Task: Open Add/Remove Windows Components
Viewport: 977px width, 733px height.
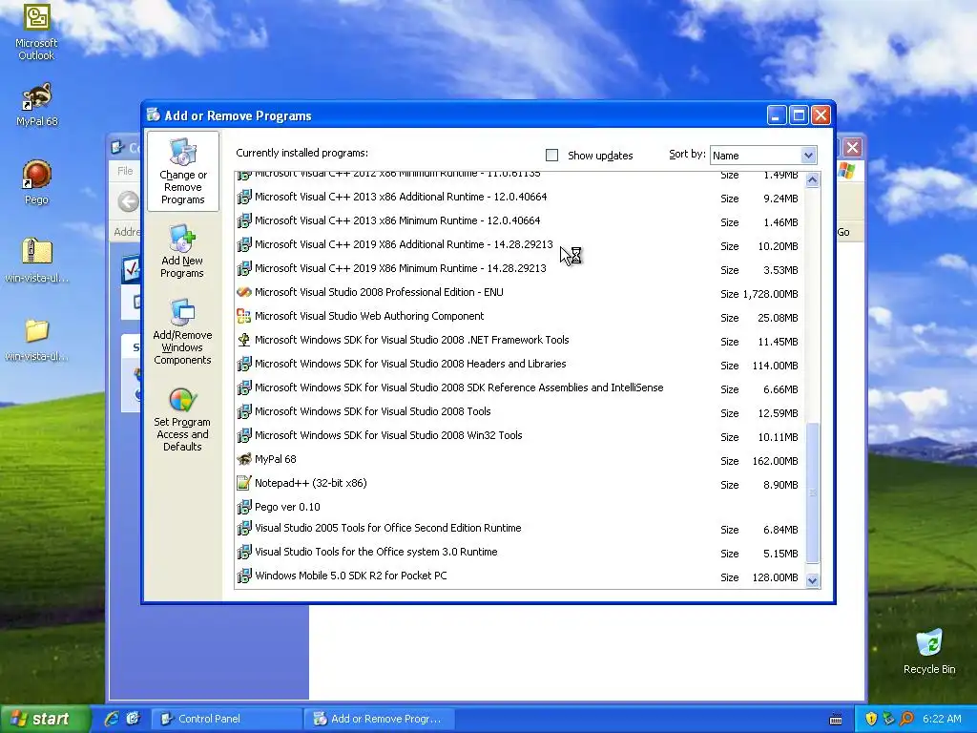Action: [x=182, y=331]
